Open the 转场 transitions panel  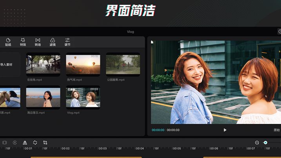[38, 42]
